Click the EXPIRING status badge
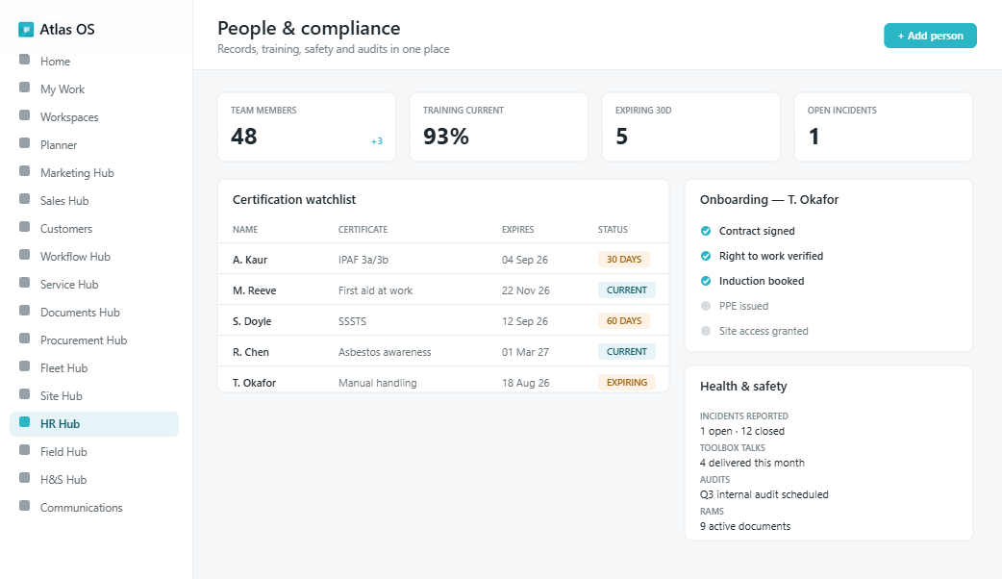The height and width of the screenshot is (579, 1002). 626,382
